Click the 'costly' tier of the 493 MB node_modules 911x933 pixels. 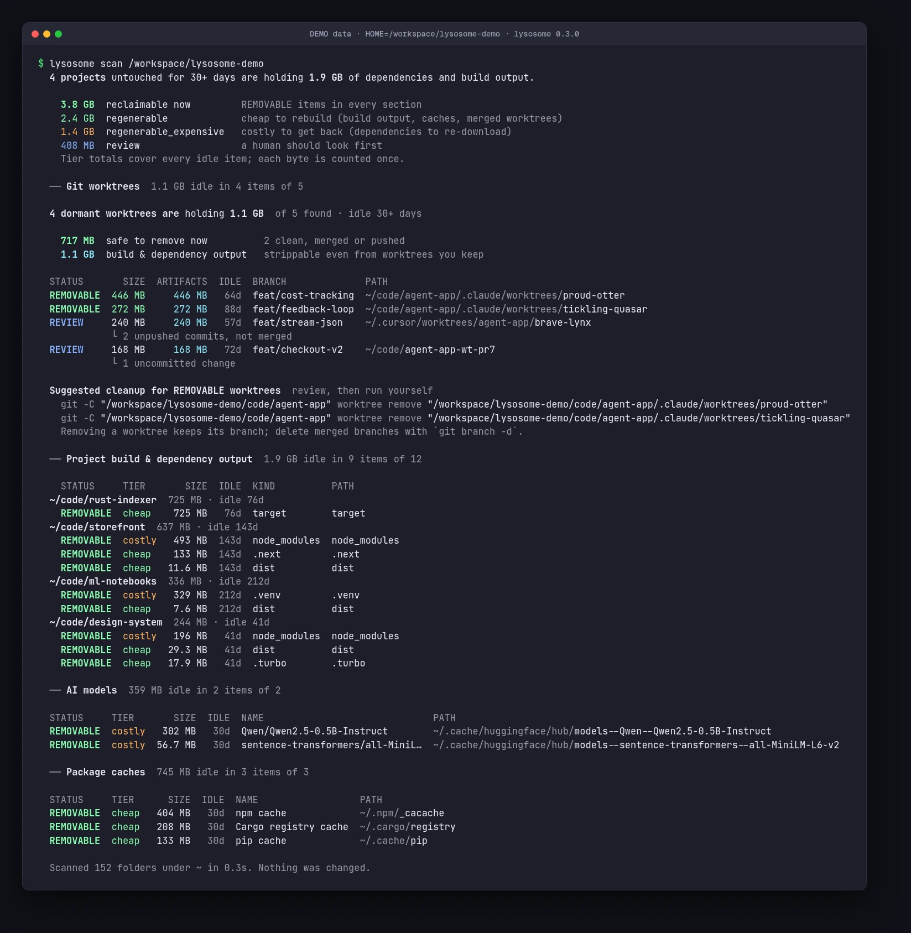tap(139, 540)
